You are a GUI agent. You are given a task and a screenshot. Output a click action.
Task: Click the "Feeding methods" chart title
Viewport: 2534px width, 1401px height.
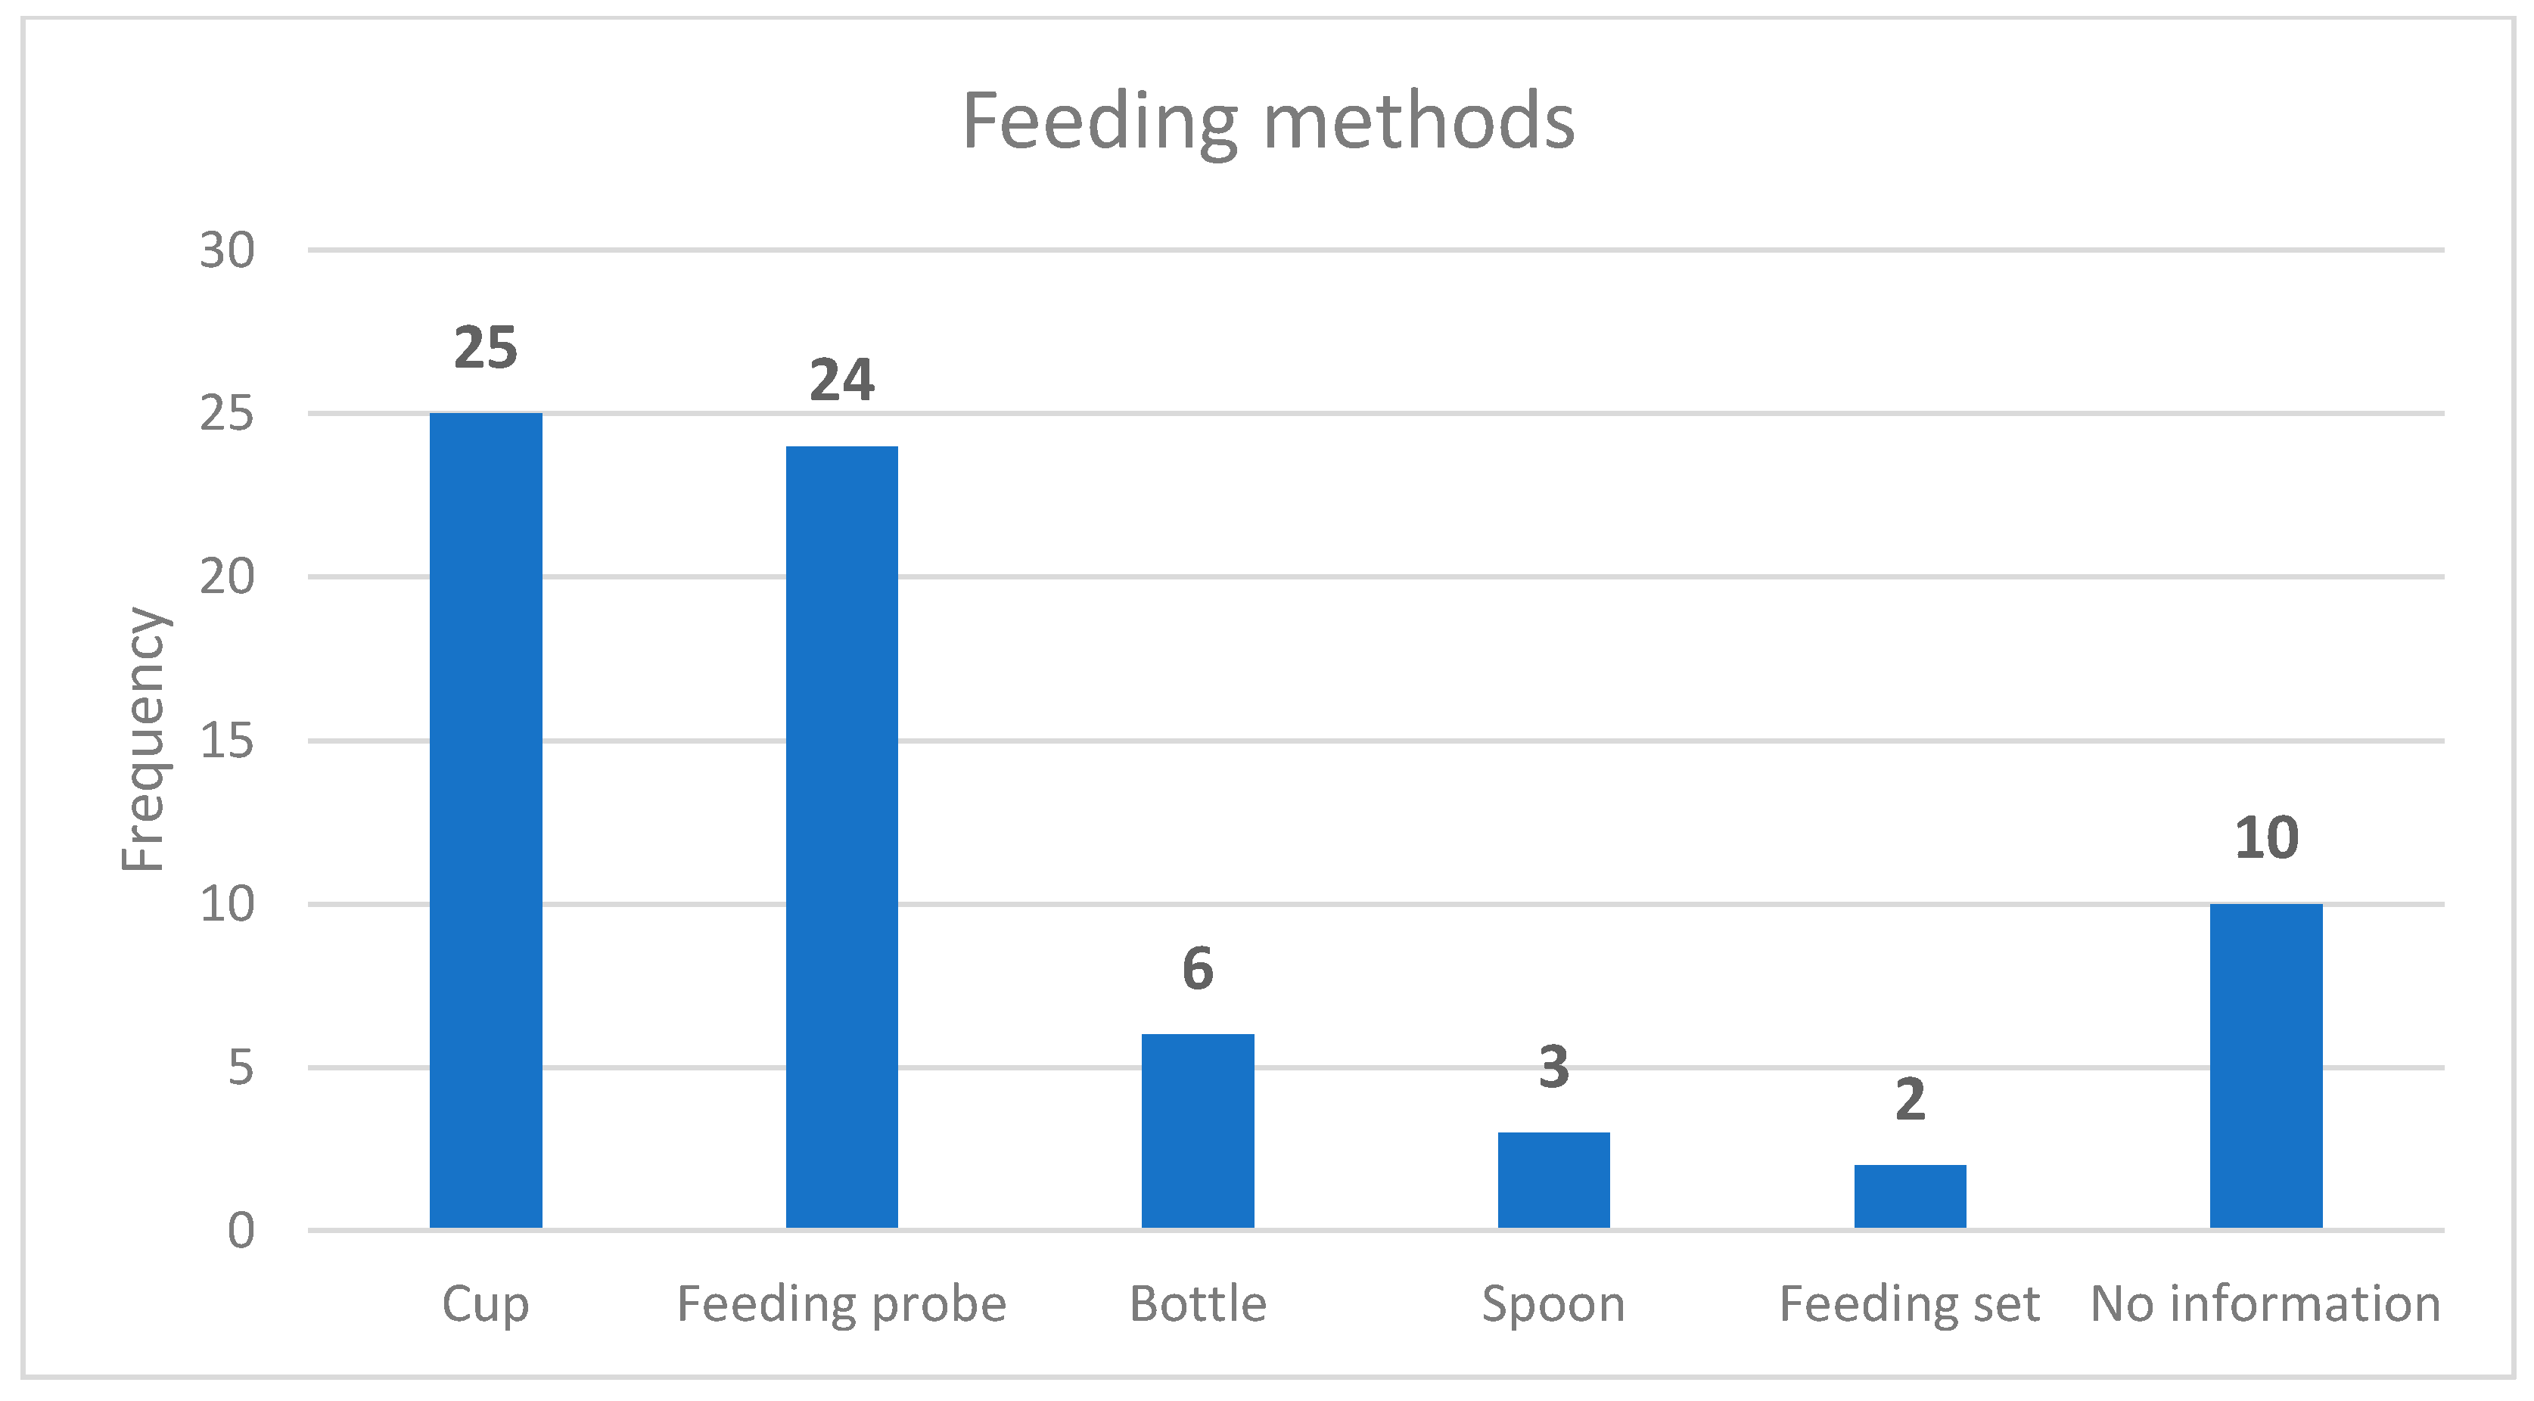(1267, 122)
